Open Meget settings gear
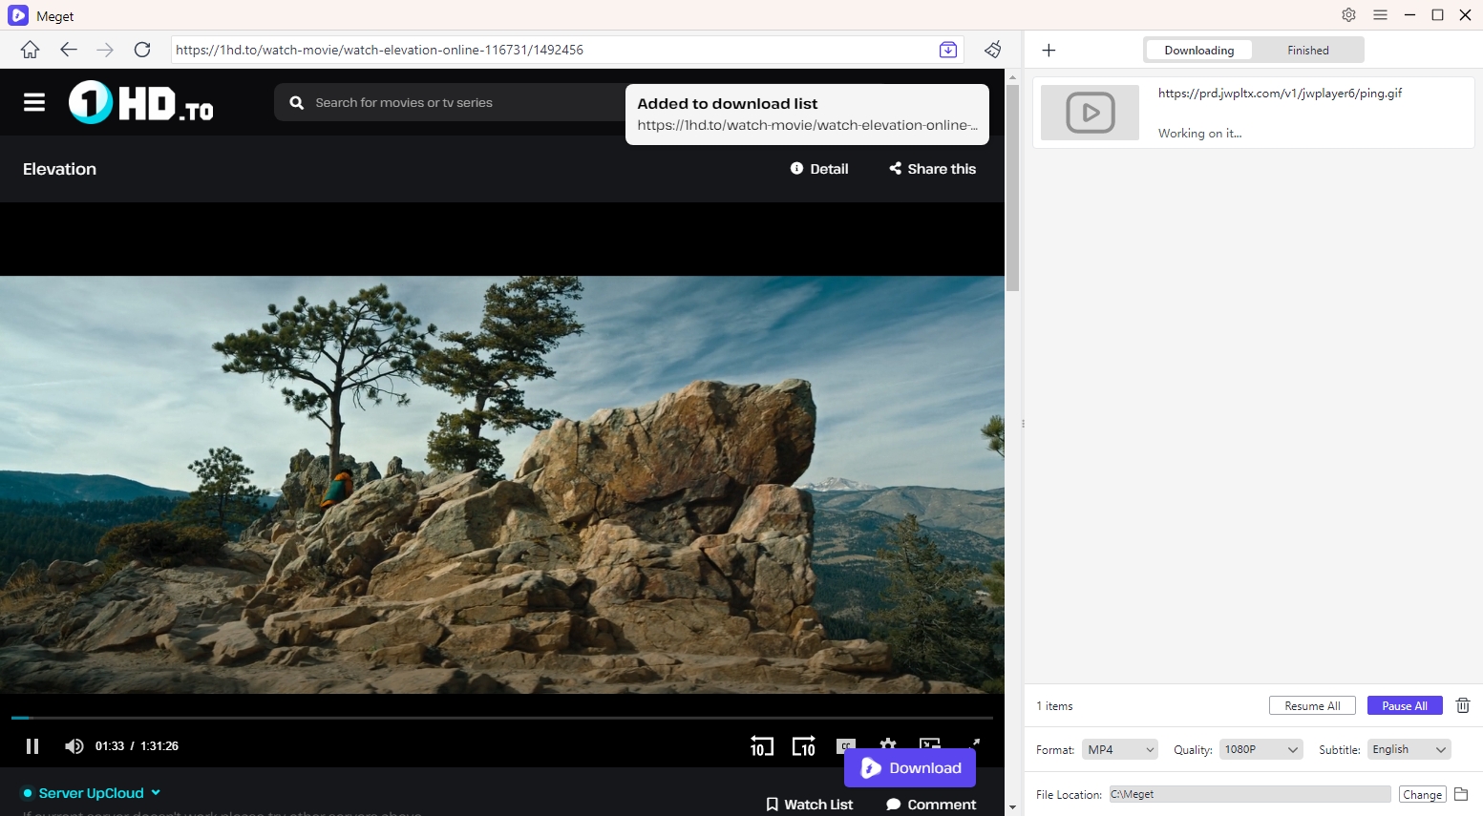Screen dimensions: 1483x816 coord(1348,15)
